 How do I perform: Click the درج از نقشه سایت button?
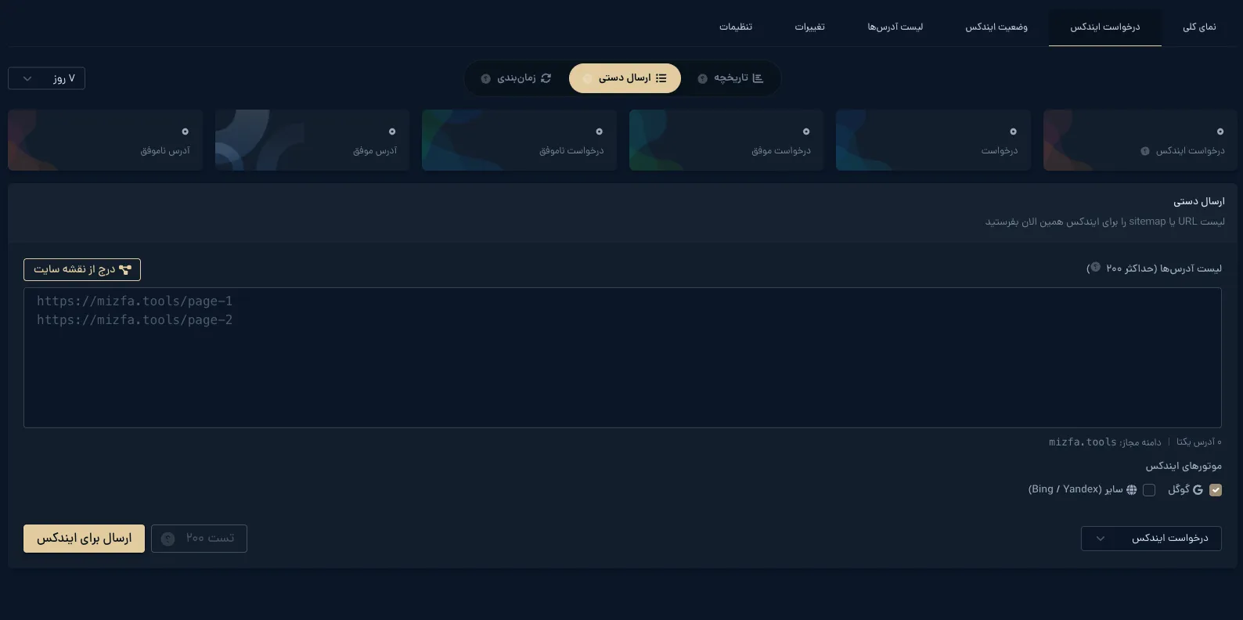coord(82,269)
